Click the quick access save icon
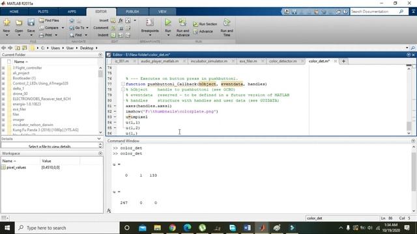Screen dimensions: 417x234 [x=294, y=12]
